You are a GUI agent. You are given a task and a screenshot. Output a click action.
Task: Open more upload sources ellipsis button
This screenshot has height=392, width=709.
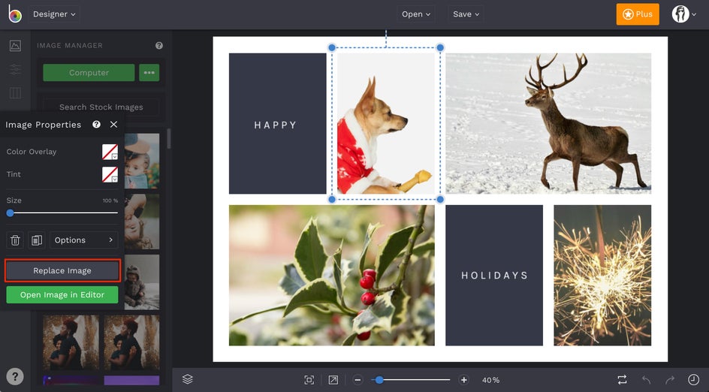[149, 72]
